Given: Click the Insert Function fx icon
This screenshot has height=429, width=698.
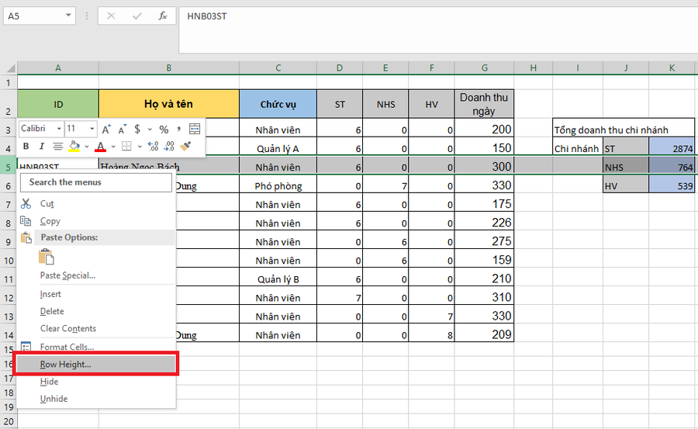Looking at the screenshot, I should (163, 16).
